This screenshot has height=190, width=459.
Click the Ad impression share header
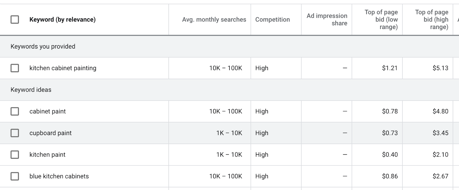point(327,20)
